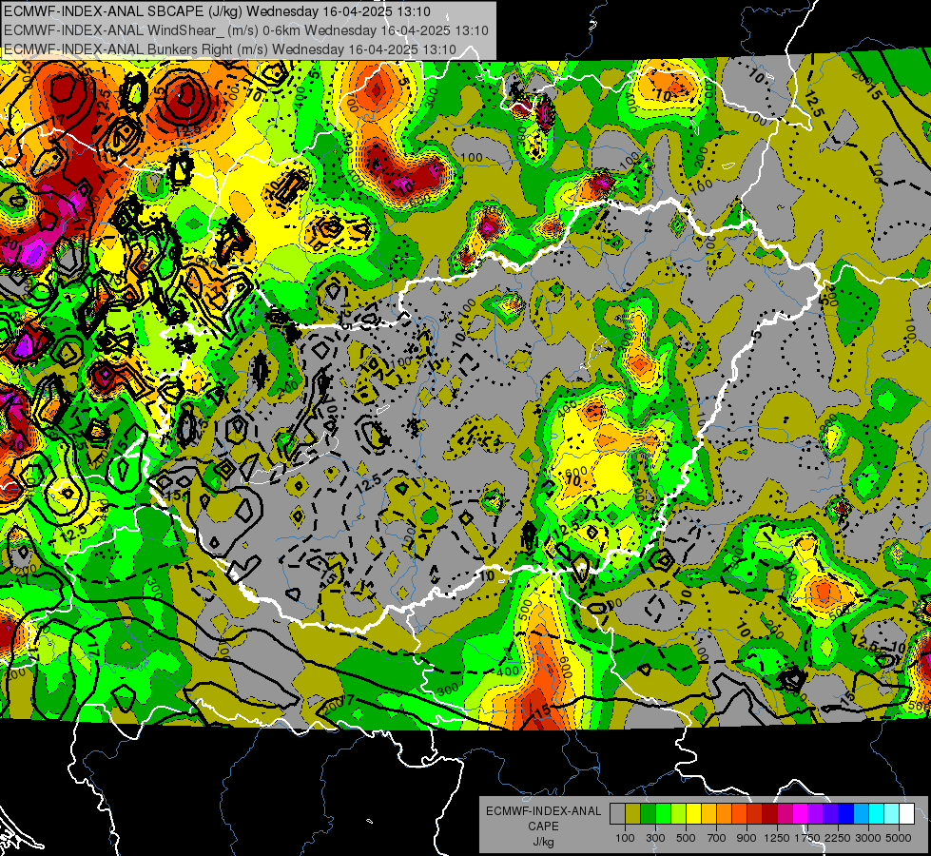Click the Bunkers Right (m/s) title line
Screen dimensions: 931x856
coord(230,49)
